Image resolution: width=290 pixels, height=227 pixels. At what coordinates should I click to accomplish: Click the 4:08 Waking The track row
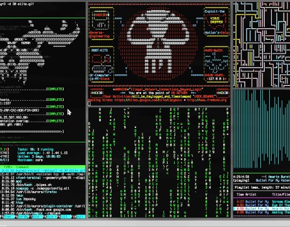(x=262, y=212)
